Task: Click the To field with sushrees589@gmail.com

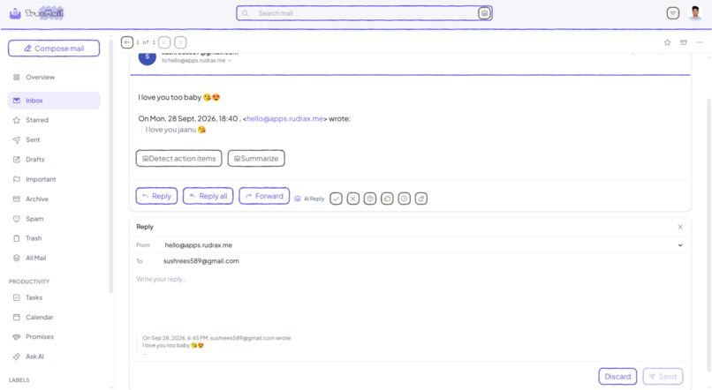Action: point(201,261)
